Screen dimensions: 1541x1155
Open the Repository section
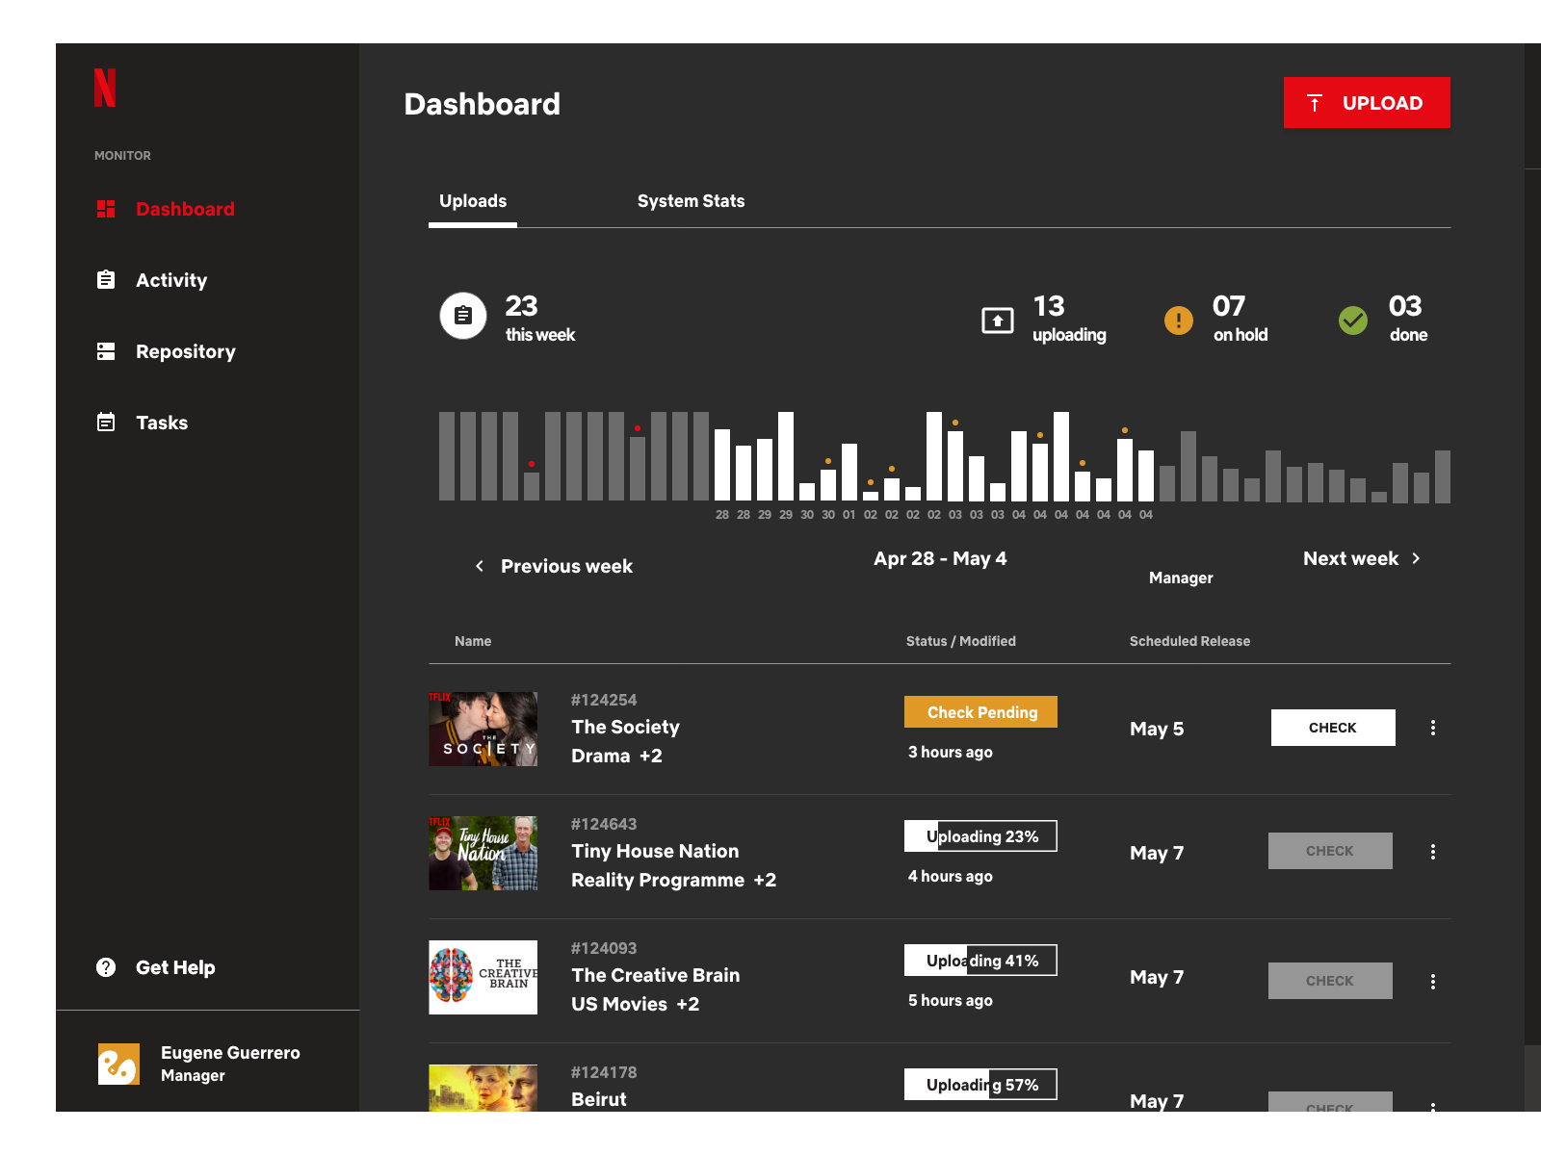(x=185, y=351)
